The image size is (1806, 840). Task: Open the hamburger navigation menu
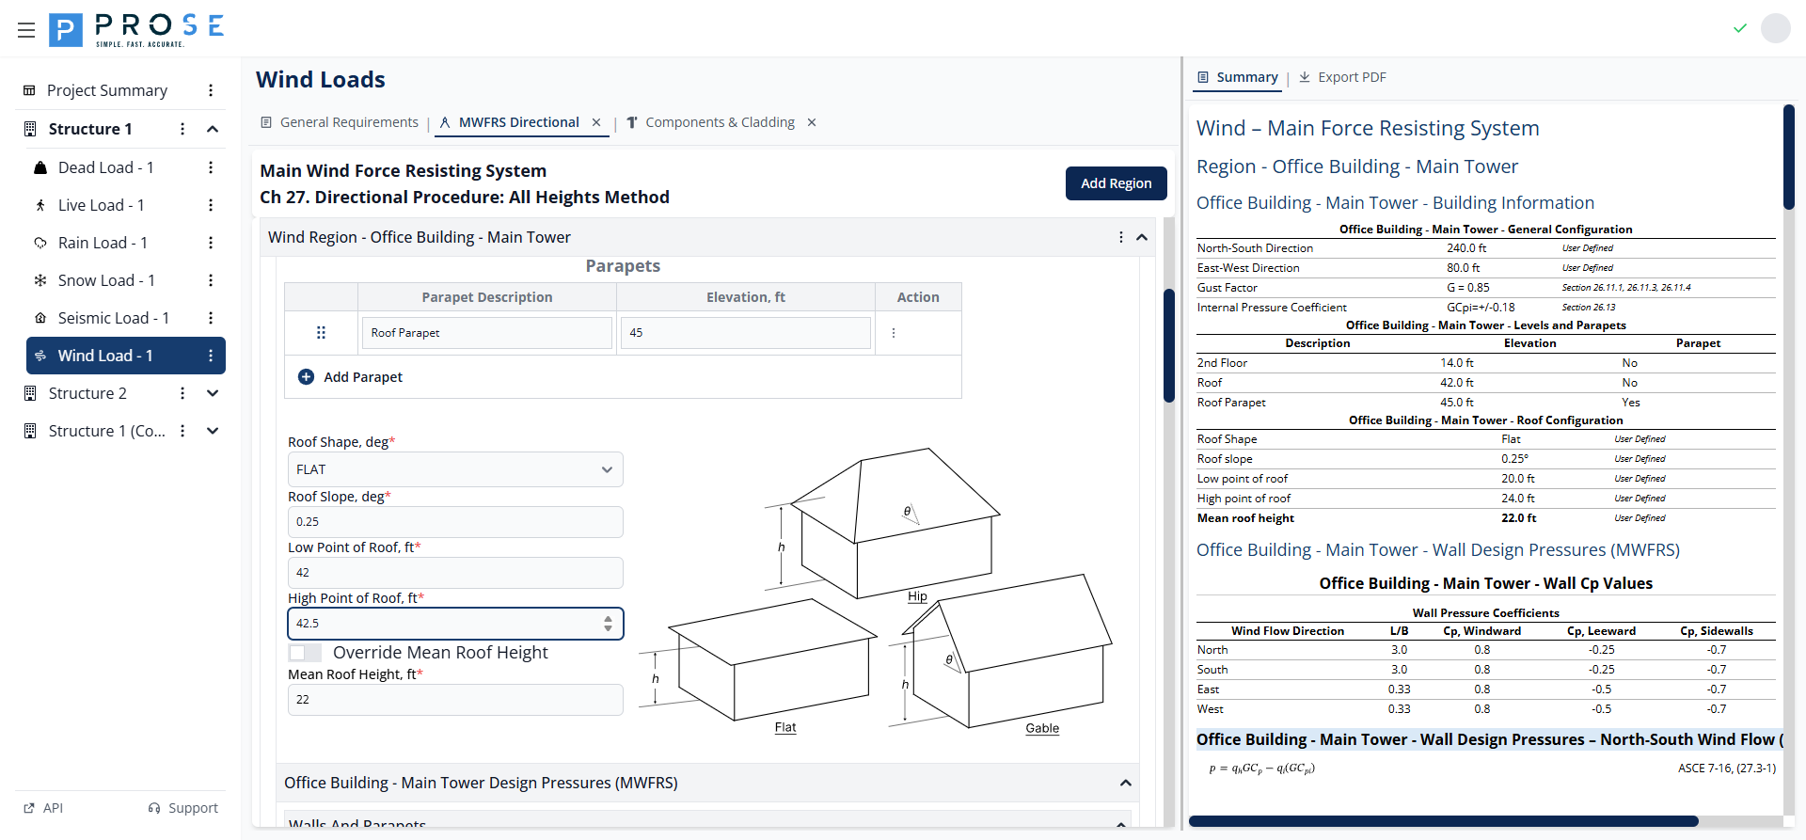coord(26,30)
